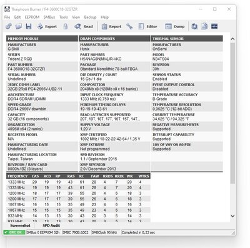250x248 pixels.
Task: Click the copy pages icon in toolbar
Action: 204,26
